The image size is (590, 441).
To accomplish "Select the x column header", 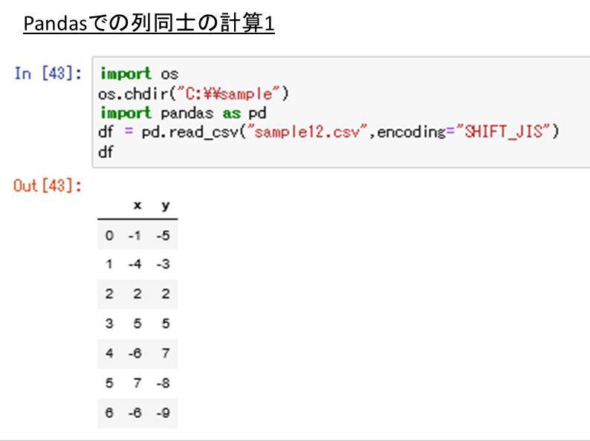I will (137, 206).
